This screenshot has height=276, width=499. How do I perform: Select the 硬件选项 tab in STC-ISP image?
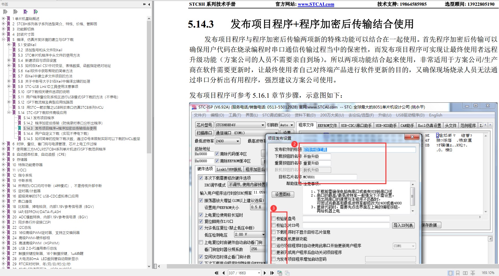click(205, 169)
